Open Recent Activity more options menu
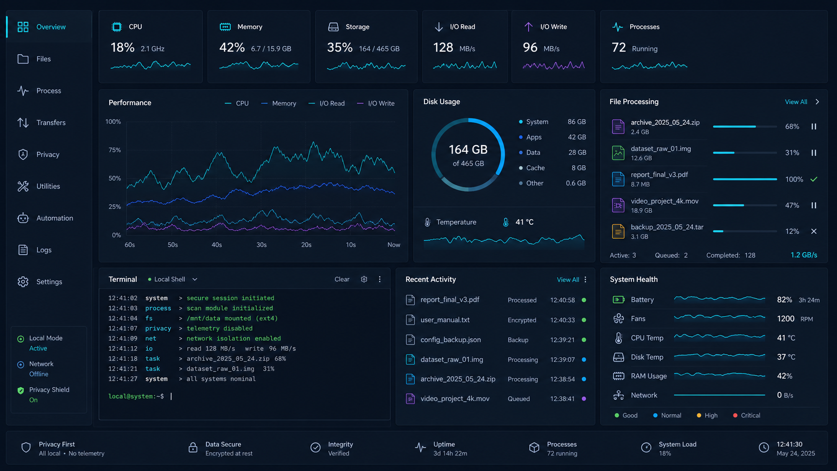The image size is (837, 471). point(585,280)
